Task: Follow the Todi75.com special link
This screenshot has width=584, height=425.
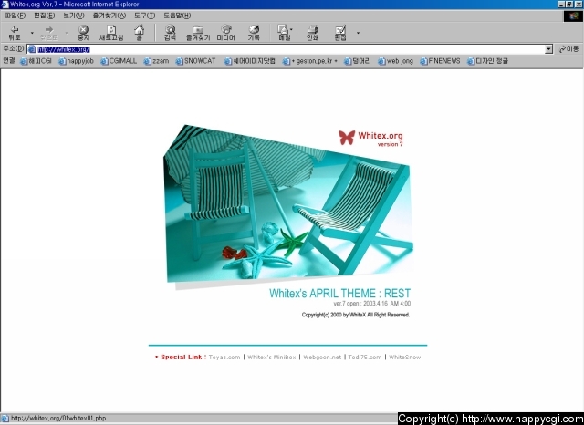Action: pyautogui.click(x=365, y=358)
